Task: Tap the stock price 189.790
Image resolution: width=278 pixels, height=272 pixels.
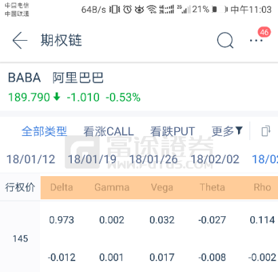Action: pyautogui.click(x=29, y=97)
